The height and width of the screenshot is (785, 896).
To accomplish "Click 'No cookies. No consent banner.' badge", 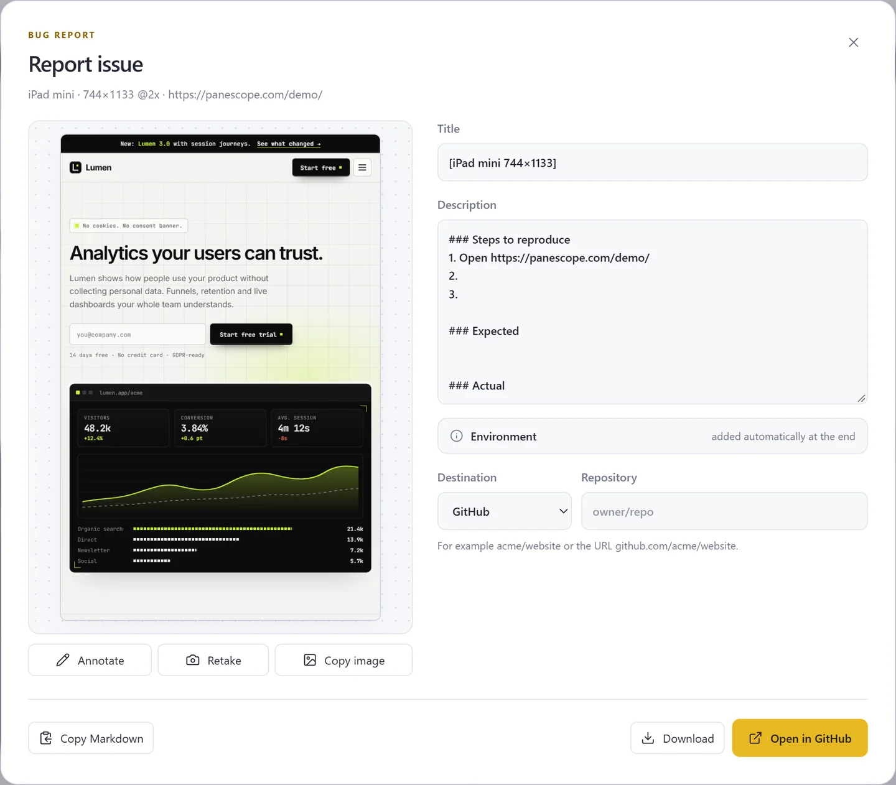I will [129, 226].
